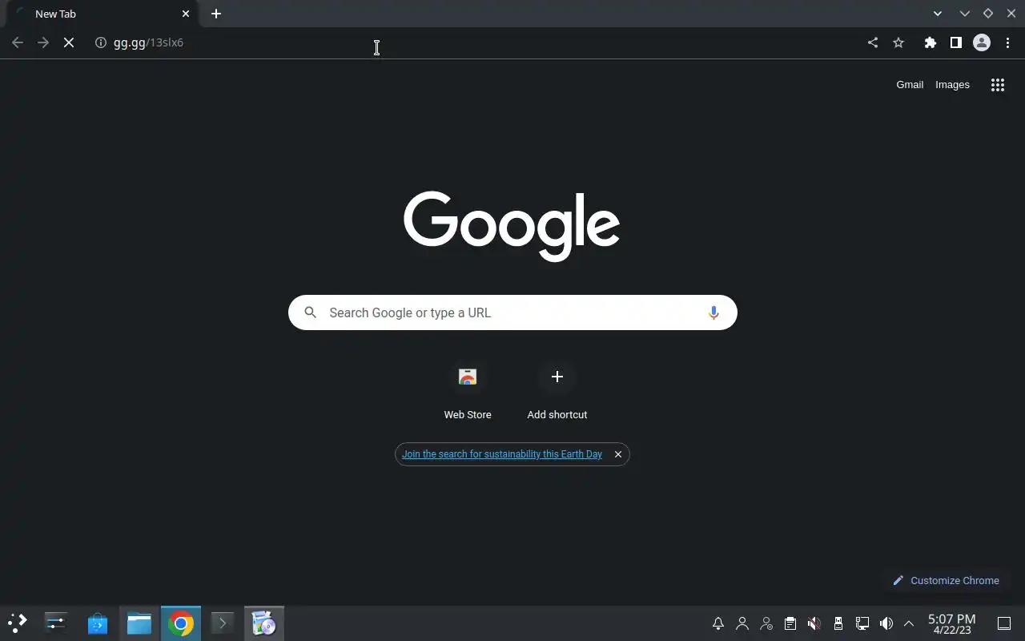Open clock showing 5:07 PM

pyautogui.click(x=951, y=623)
